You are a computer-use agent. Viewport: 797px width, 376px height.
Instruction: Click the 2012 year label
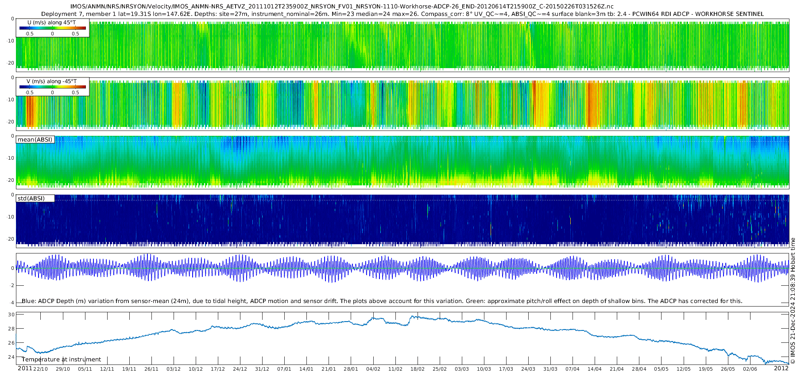[x=781, y=368]
